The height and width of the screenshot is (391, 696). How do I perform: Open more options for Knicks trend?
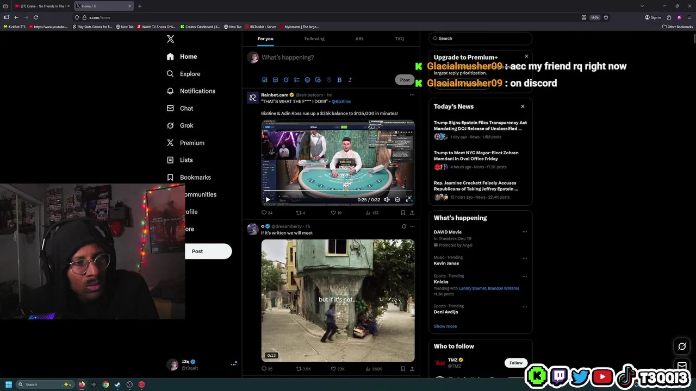point(525,276)
